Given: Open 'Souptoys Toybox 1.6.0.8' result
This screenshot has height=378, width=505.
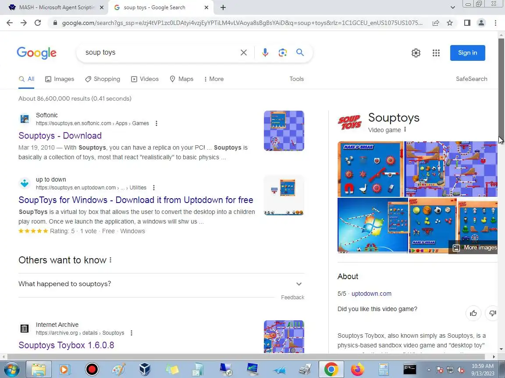Looking at the screenshot, I should tap(66, 345).
